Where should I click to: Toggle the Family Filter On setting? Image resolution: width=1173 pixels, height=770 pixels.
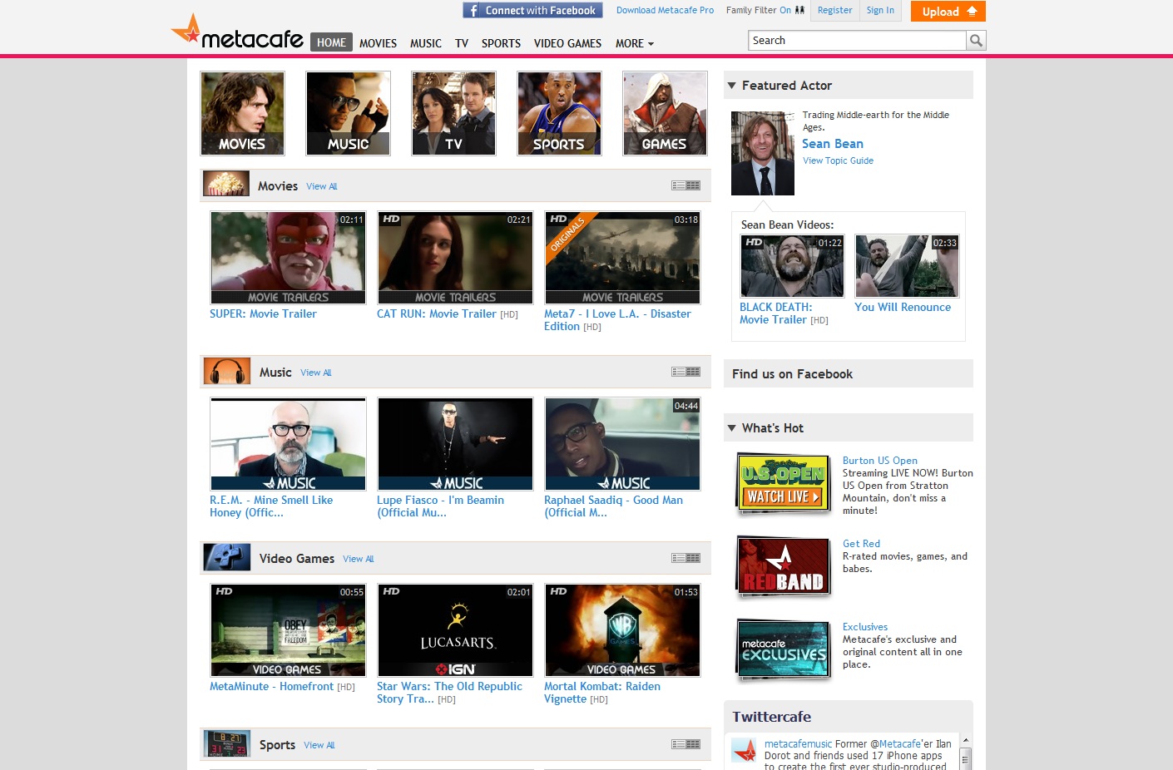(x=784, y=11)
